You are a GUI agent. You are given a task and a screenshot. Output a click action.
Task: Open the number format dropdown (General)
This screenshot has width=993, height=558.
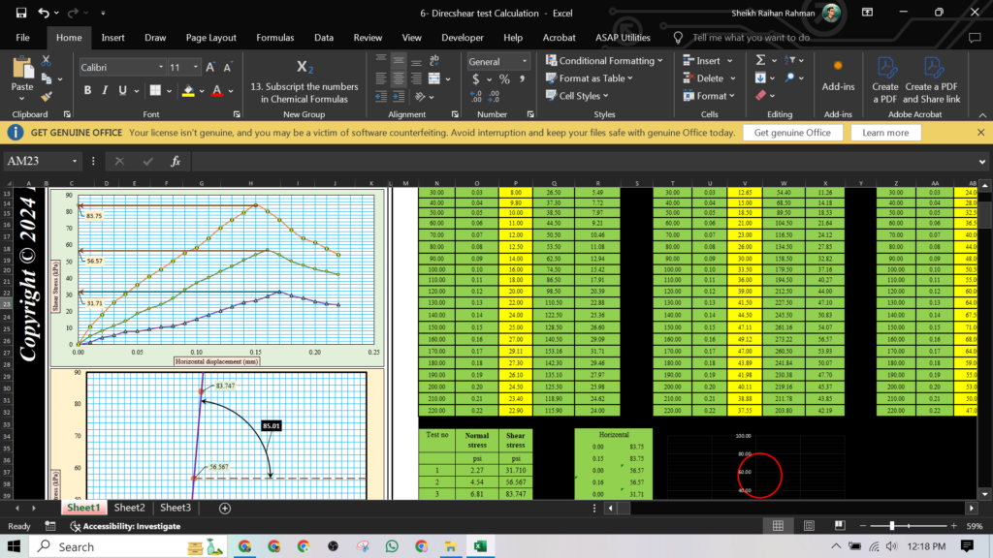coord(525,61)
